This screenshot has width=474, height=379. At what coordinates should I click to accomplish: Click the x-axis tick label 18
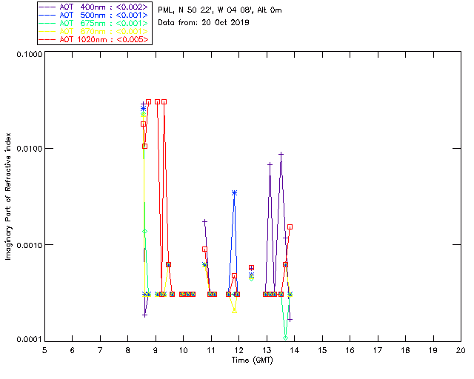[x=405, y=351]
